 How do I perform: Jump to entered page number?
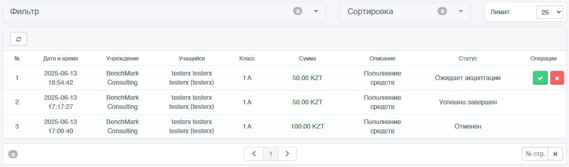click(x=555, y=154)
